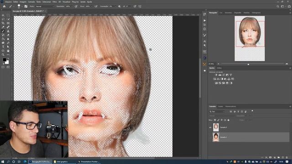The height and width of the screenshot is (164, 292).
Task: Click the Navigator preview thumbnail
Action: click(250, 38)
